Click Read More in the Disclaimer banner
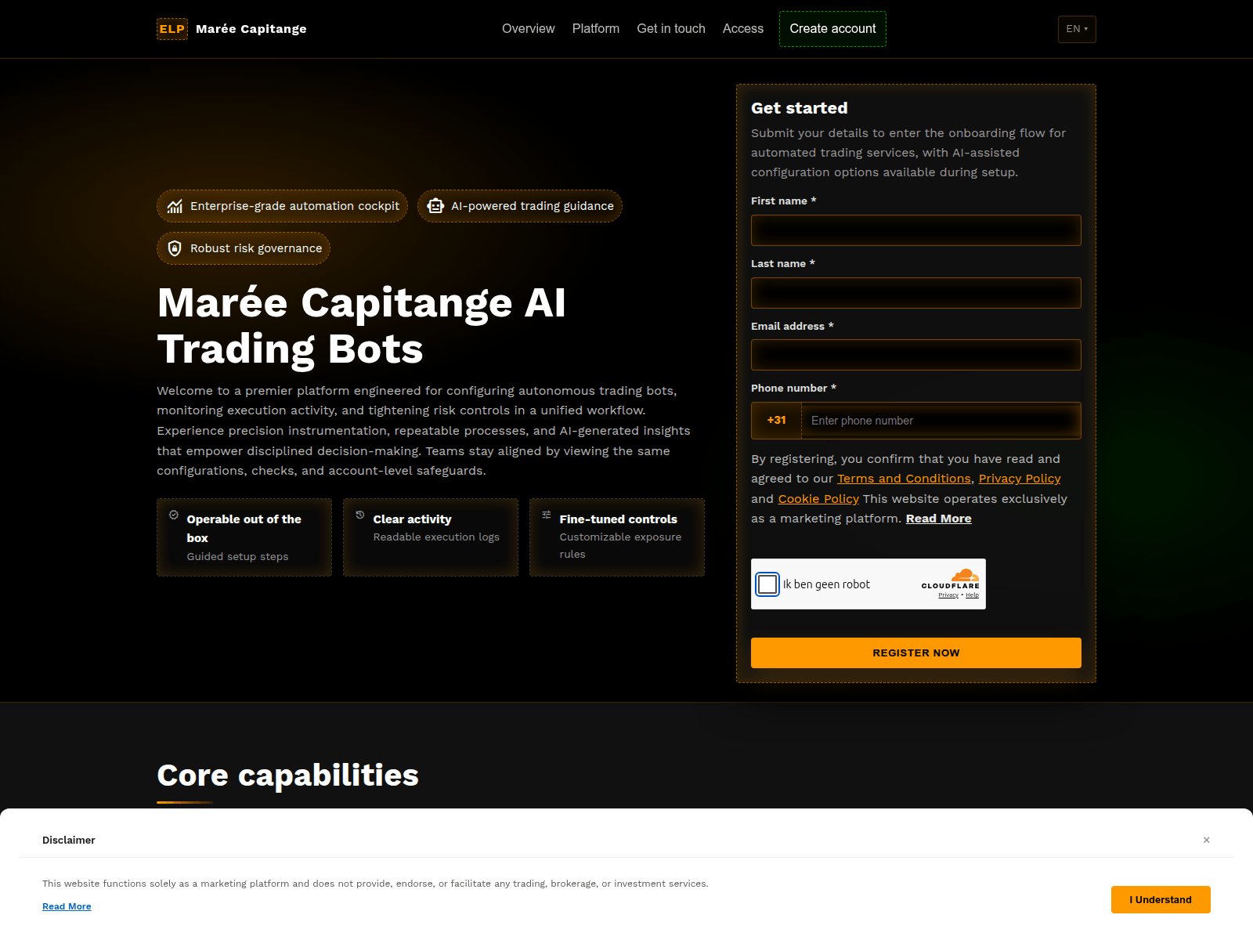This screenshot has width=1253, height=940. tap(67, 906)
